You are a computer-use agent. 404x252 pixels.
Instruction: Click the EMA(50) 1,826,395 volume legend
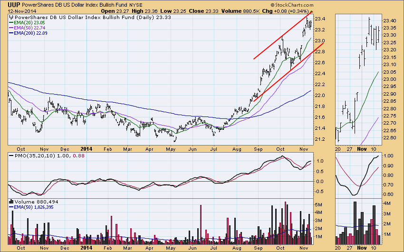[x=31, y=207]
